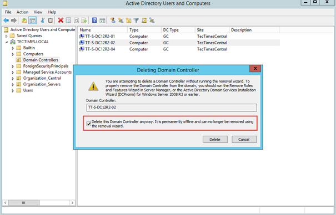Open the View menu
This screenshot has width=336, height=215.
pyautogui.click(x=38, y=12)
